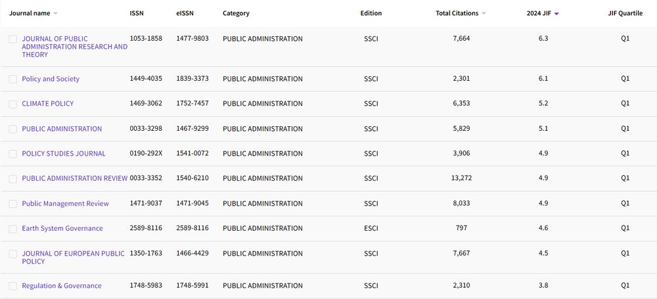657x299 pixels.
Task: Tick the Earth System Governance checkbox
Action: [x=12, y=229]
